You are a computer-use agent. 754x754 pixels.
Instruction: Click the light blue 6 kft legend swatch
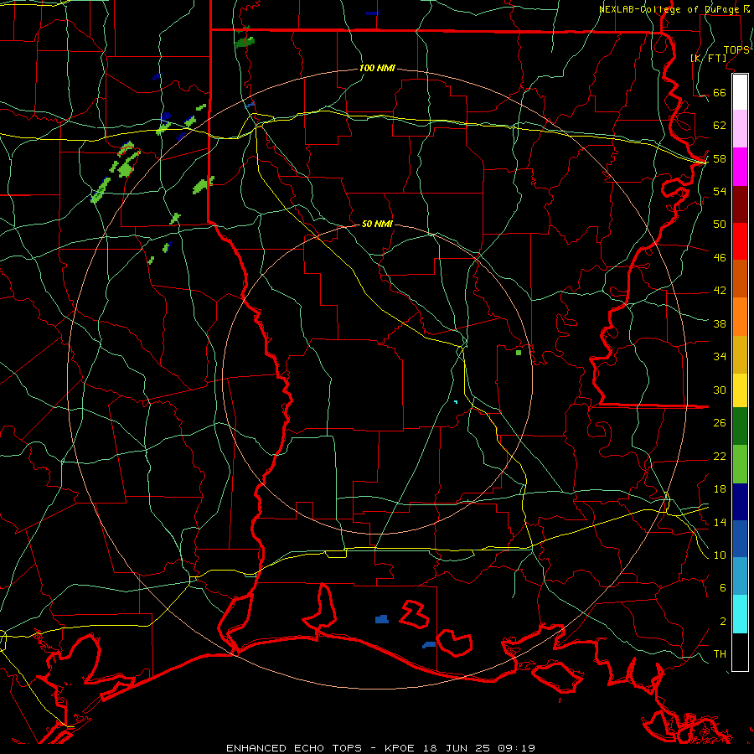coord(740,576)
